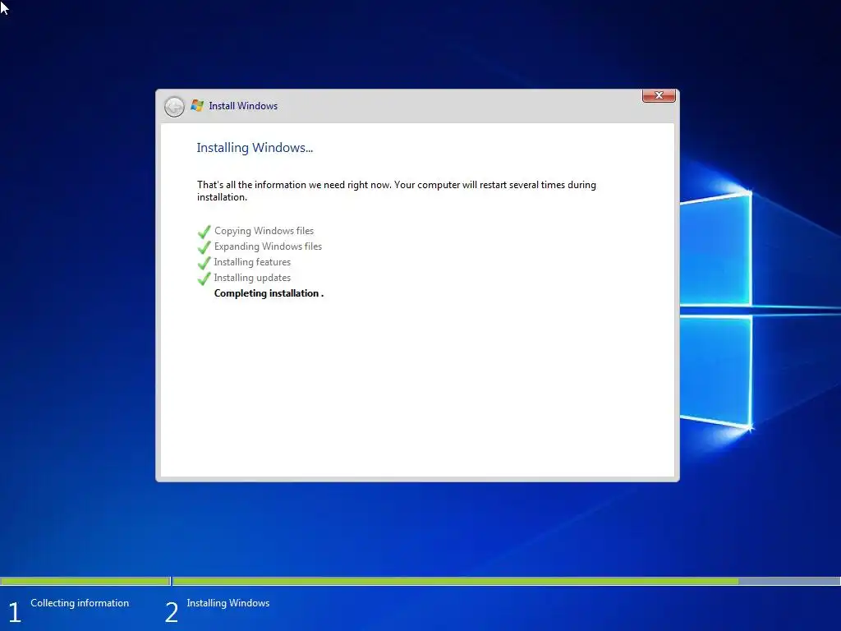The height and width of the screenshot is (631, 841).
Task: Click the 'That's all the information' paragraph
Action: 397,191
